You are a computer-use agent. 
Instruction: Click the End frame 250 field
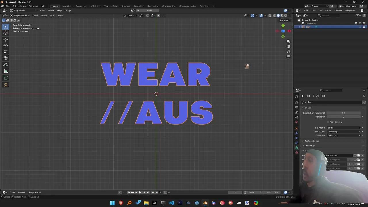tap(272, 192)
